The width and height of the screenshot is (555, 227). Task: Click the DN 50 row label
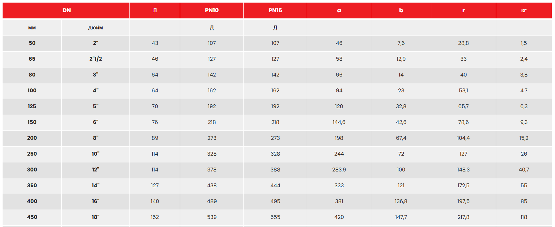[32, 43]
